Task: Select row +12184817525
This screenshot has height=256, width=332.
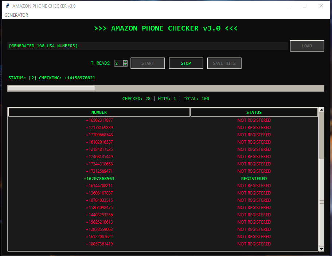Action: click(x=163, y=149)
